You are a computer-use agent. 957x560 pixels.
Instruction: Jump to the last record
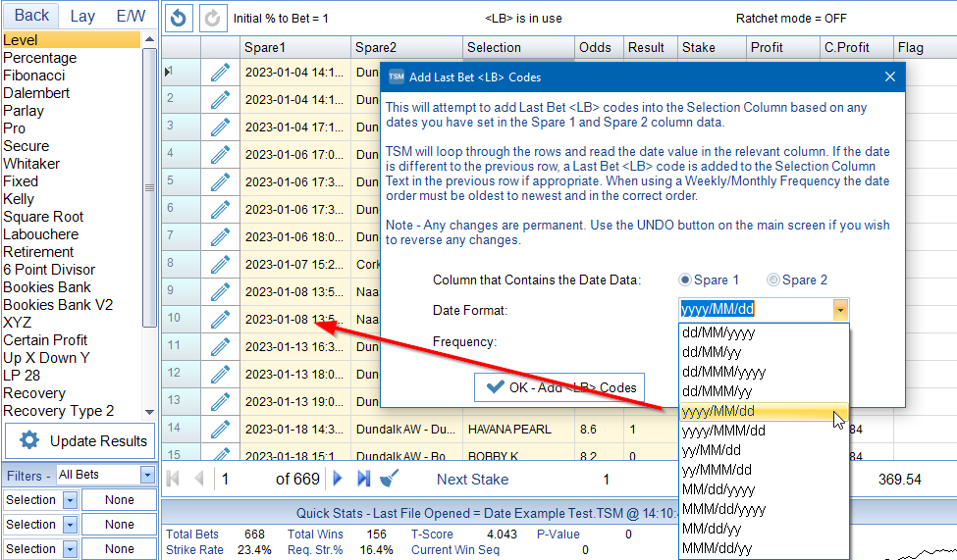pos(363,479)
